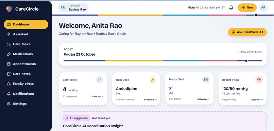Screen dimensions: 274x131
Task: Open the Caring for Raghav Rao selector
Action: pos(73,7)
